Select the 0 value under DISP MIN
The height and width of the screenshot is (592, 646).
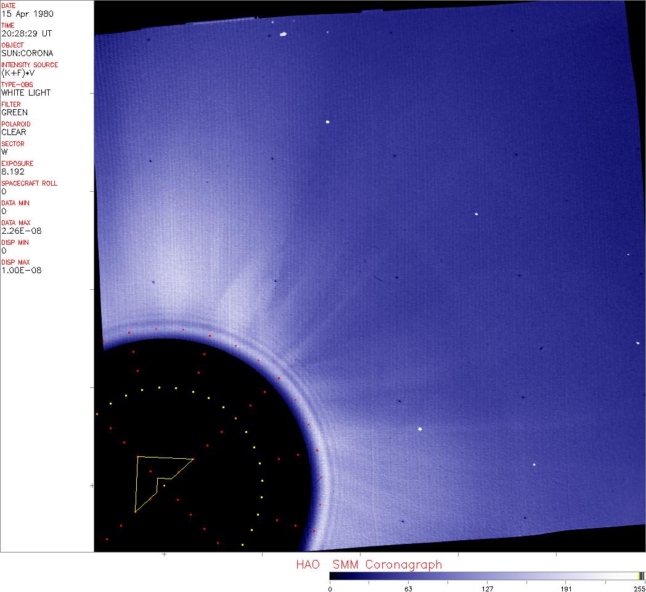coord(4,251)
